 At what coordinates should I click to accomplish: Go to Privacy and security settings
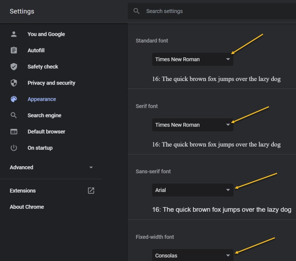click(x=51, y=83)
